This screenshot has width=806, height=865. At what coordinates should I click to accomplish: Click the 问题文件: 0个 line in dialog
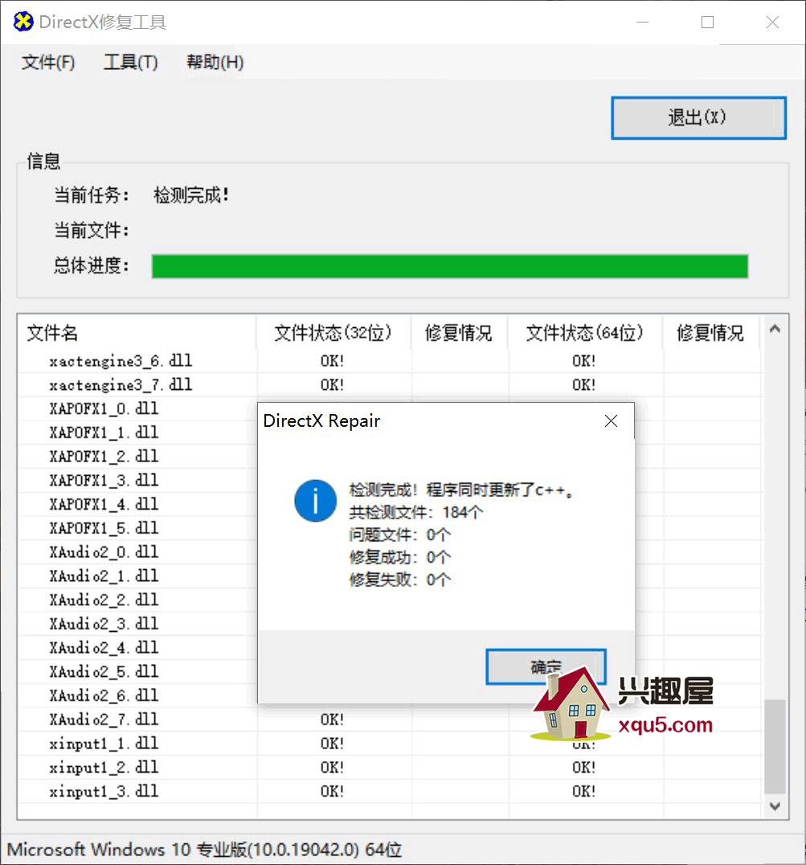tap(399, 535)
